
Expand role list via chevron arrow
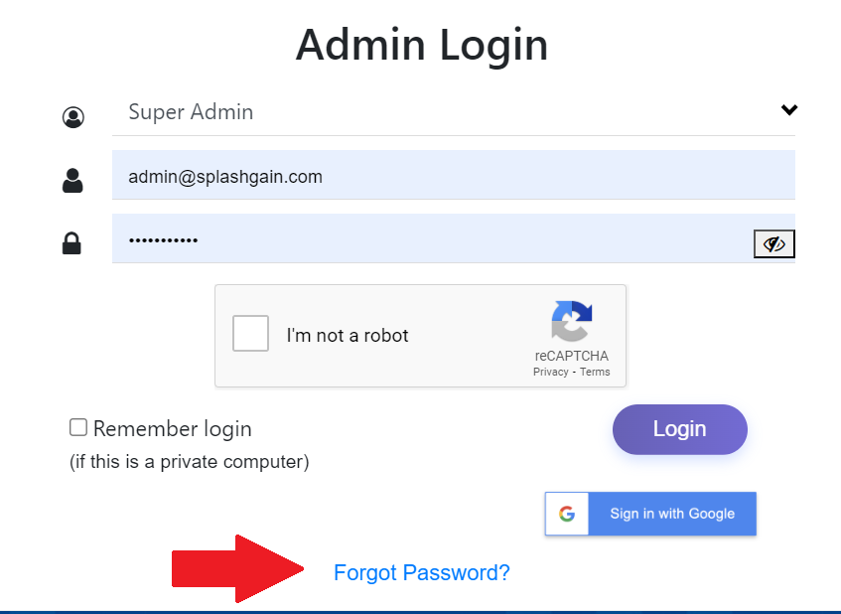tap(789, 109)
